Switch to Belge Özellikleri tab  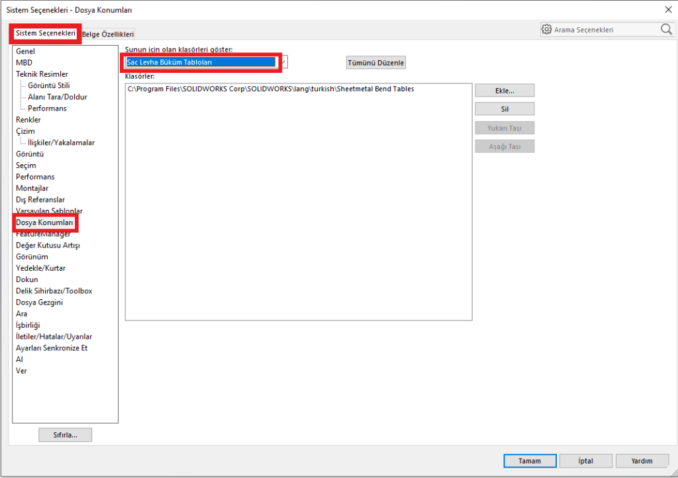(x=108, y=34)
